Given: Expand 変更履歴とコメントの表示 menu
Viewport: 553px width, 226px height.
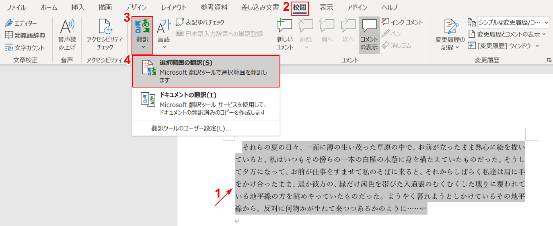Looking at the screenshot, I should tap(508, 34).
